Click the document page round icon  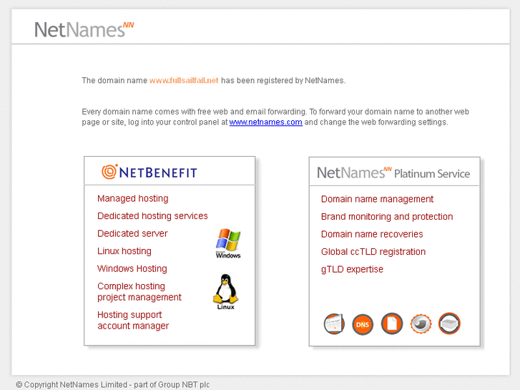392,323
